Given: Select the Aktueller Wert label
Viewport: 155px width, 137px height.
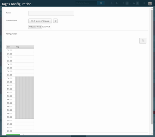Looking at the screenshot, I should (x=35, y=27).
